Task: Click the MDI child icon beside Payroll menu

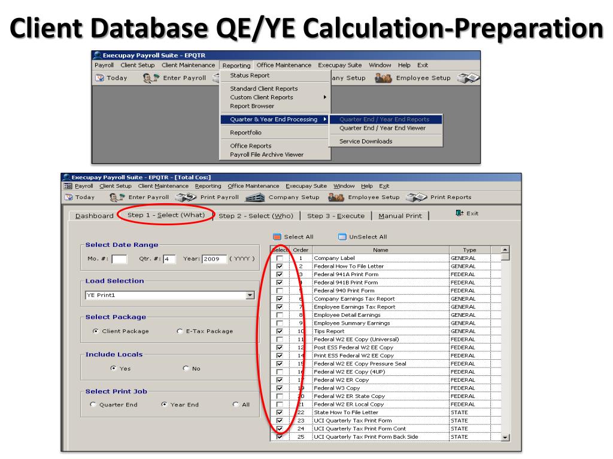Action: pos(68,186)
